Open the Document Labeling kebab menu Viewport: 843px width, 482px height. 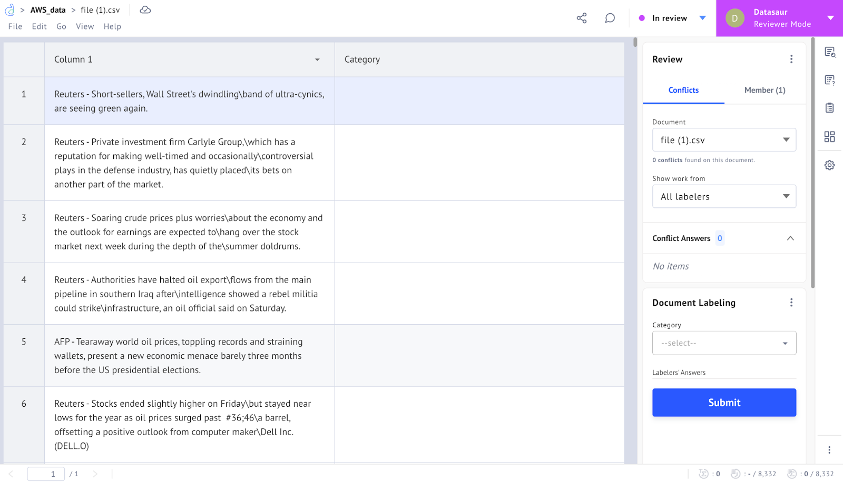tap(791, 302)
